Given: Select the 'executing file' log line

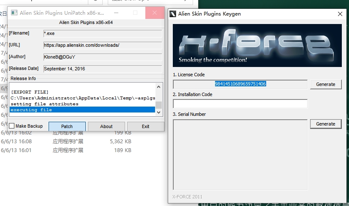Looking at the screenshot, I should pos(82,110).
